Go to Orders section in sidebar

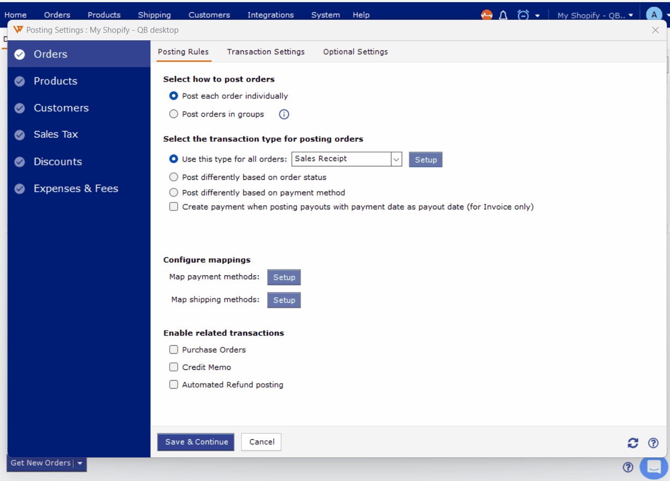pyautogui.click(x=79, y=54)
